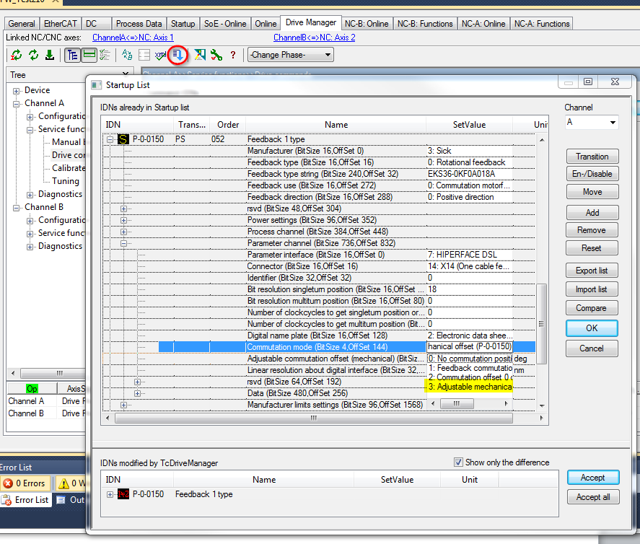Click the green checklist toolbar icon
This screenshot has height=544, width=640.
[105, 55]
